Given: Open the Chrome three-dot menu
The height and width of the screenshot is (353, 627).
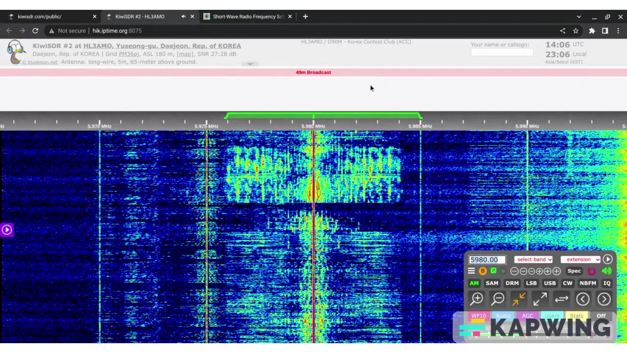Looking at the screenshot, I should point(618,30).
